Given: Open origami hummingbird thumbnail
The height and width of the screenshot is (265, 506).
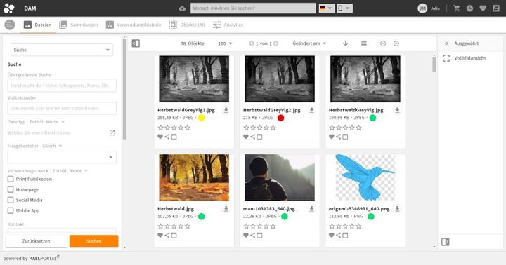Looking at the screenshot, I should point(365,177).
